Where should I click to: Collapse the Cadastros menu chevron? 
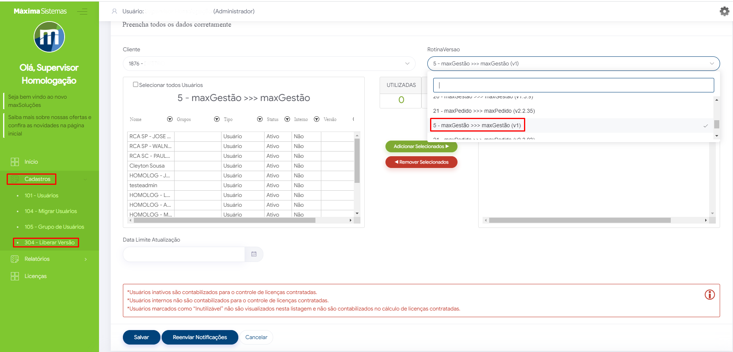point(85,179)
